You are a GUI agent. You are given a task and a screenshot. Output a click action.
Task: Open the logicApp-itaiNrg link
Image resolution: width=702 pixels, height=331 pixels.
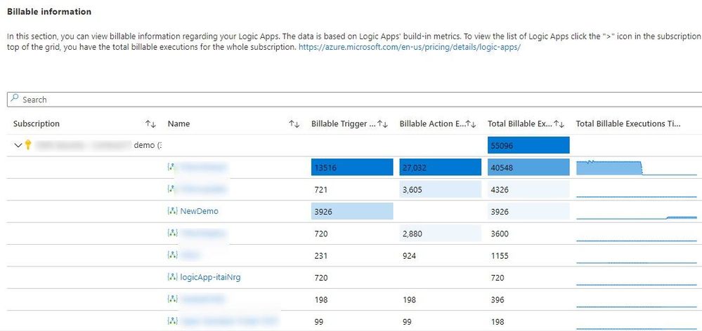click(x=210, y=278)
